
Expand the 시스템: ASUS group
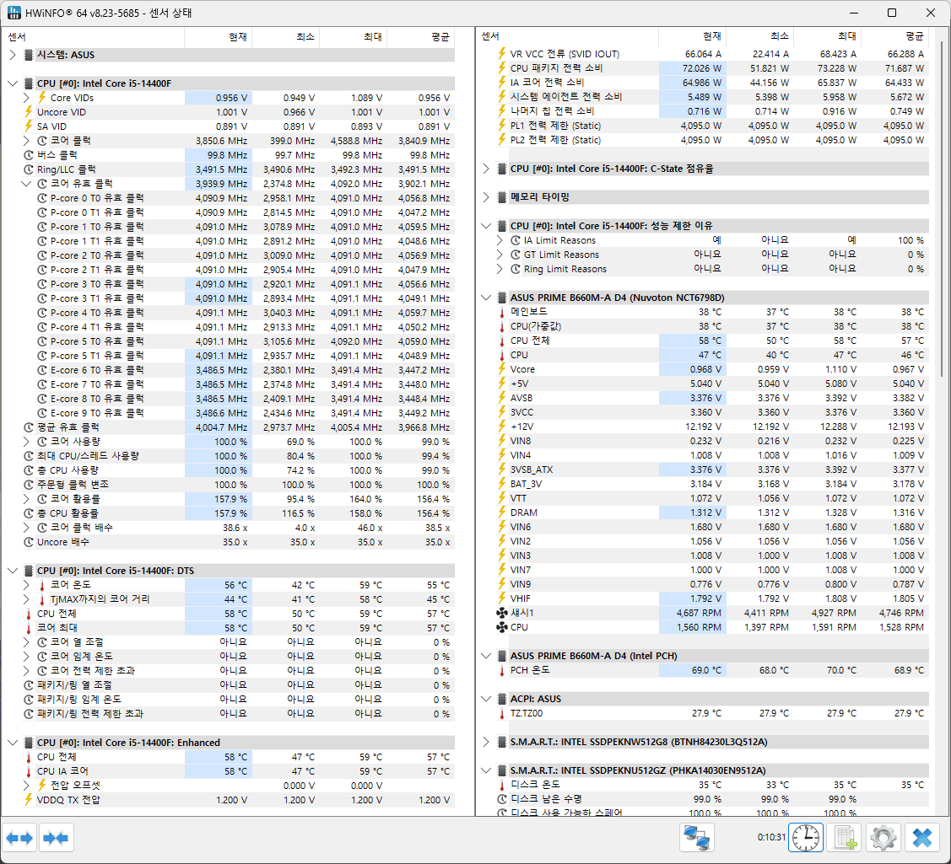coord(13,55)
